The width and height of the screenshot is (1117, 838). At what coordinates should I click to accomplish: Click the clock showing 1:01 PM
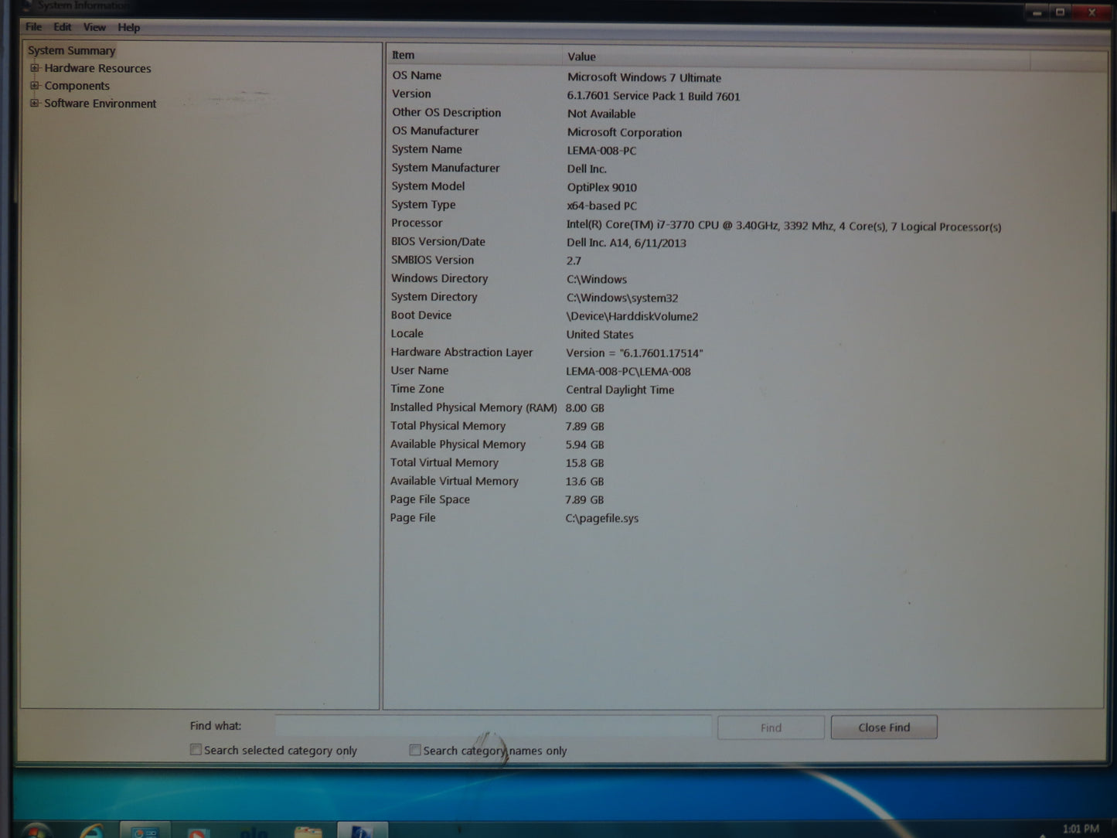[x=1080, y=829]
